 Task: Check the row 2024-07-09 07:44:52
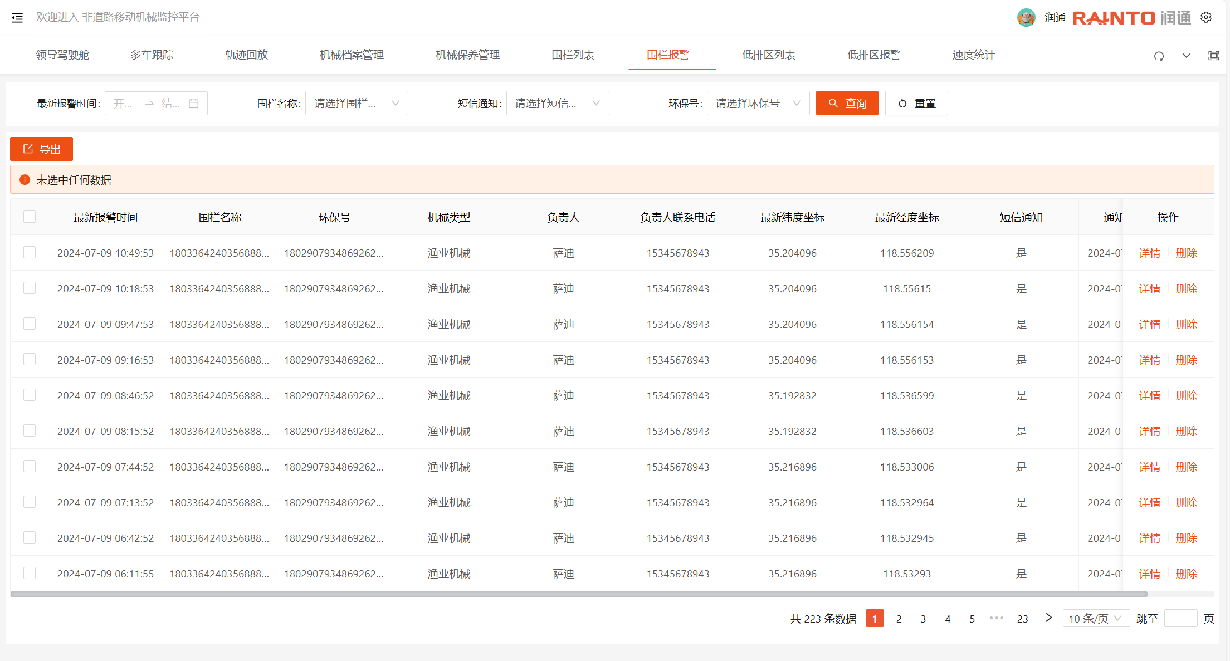[x=30, y=466]
